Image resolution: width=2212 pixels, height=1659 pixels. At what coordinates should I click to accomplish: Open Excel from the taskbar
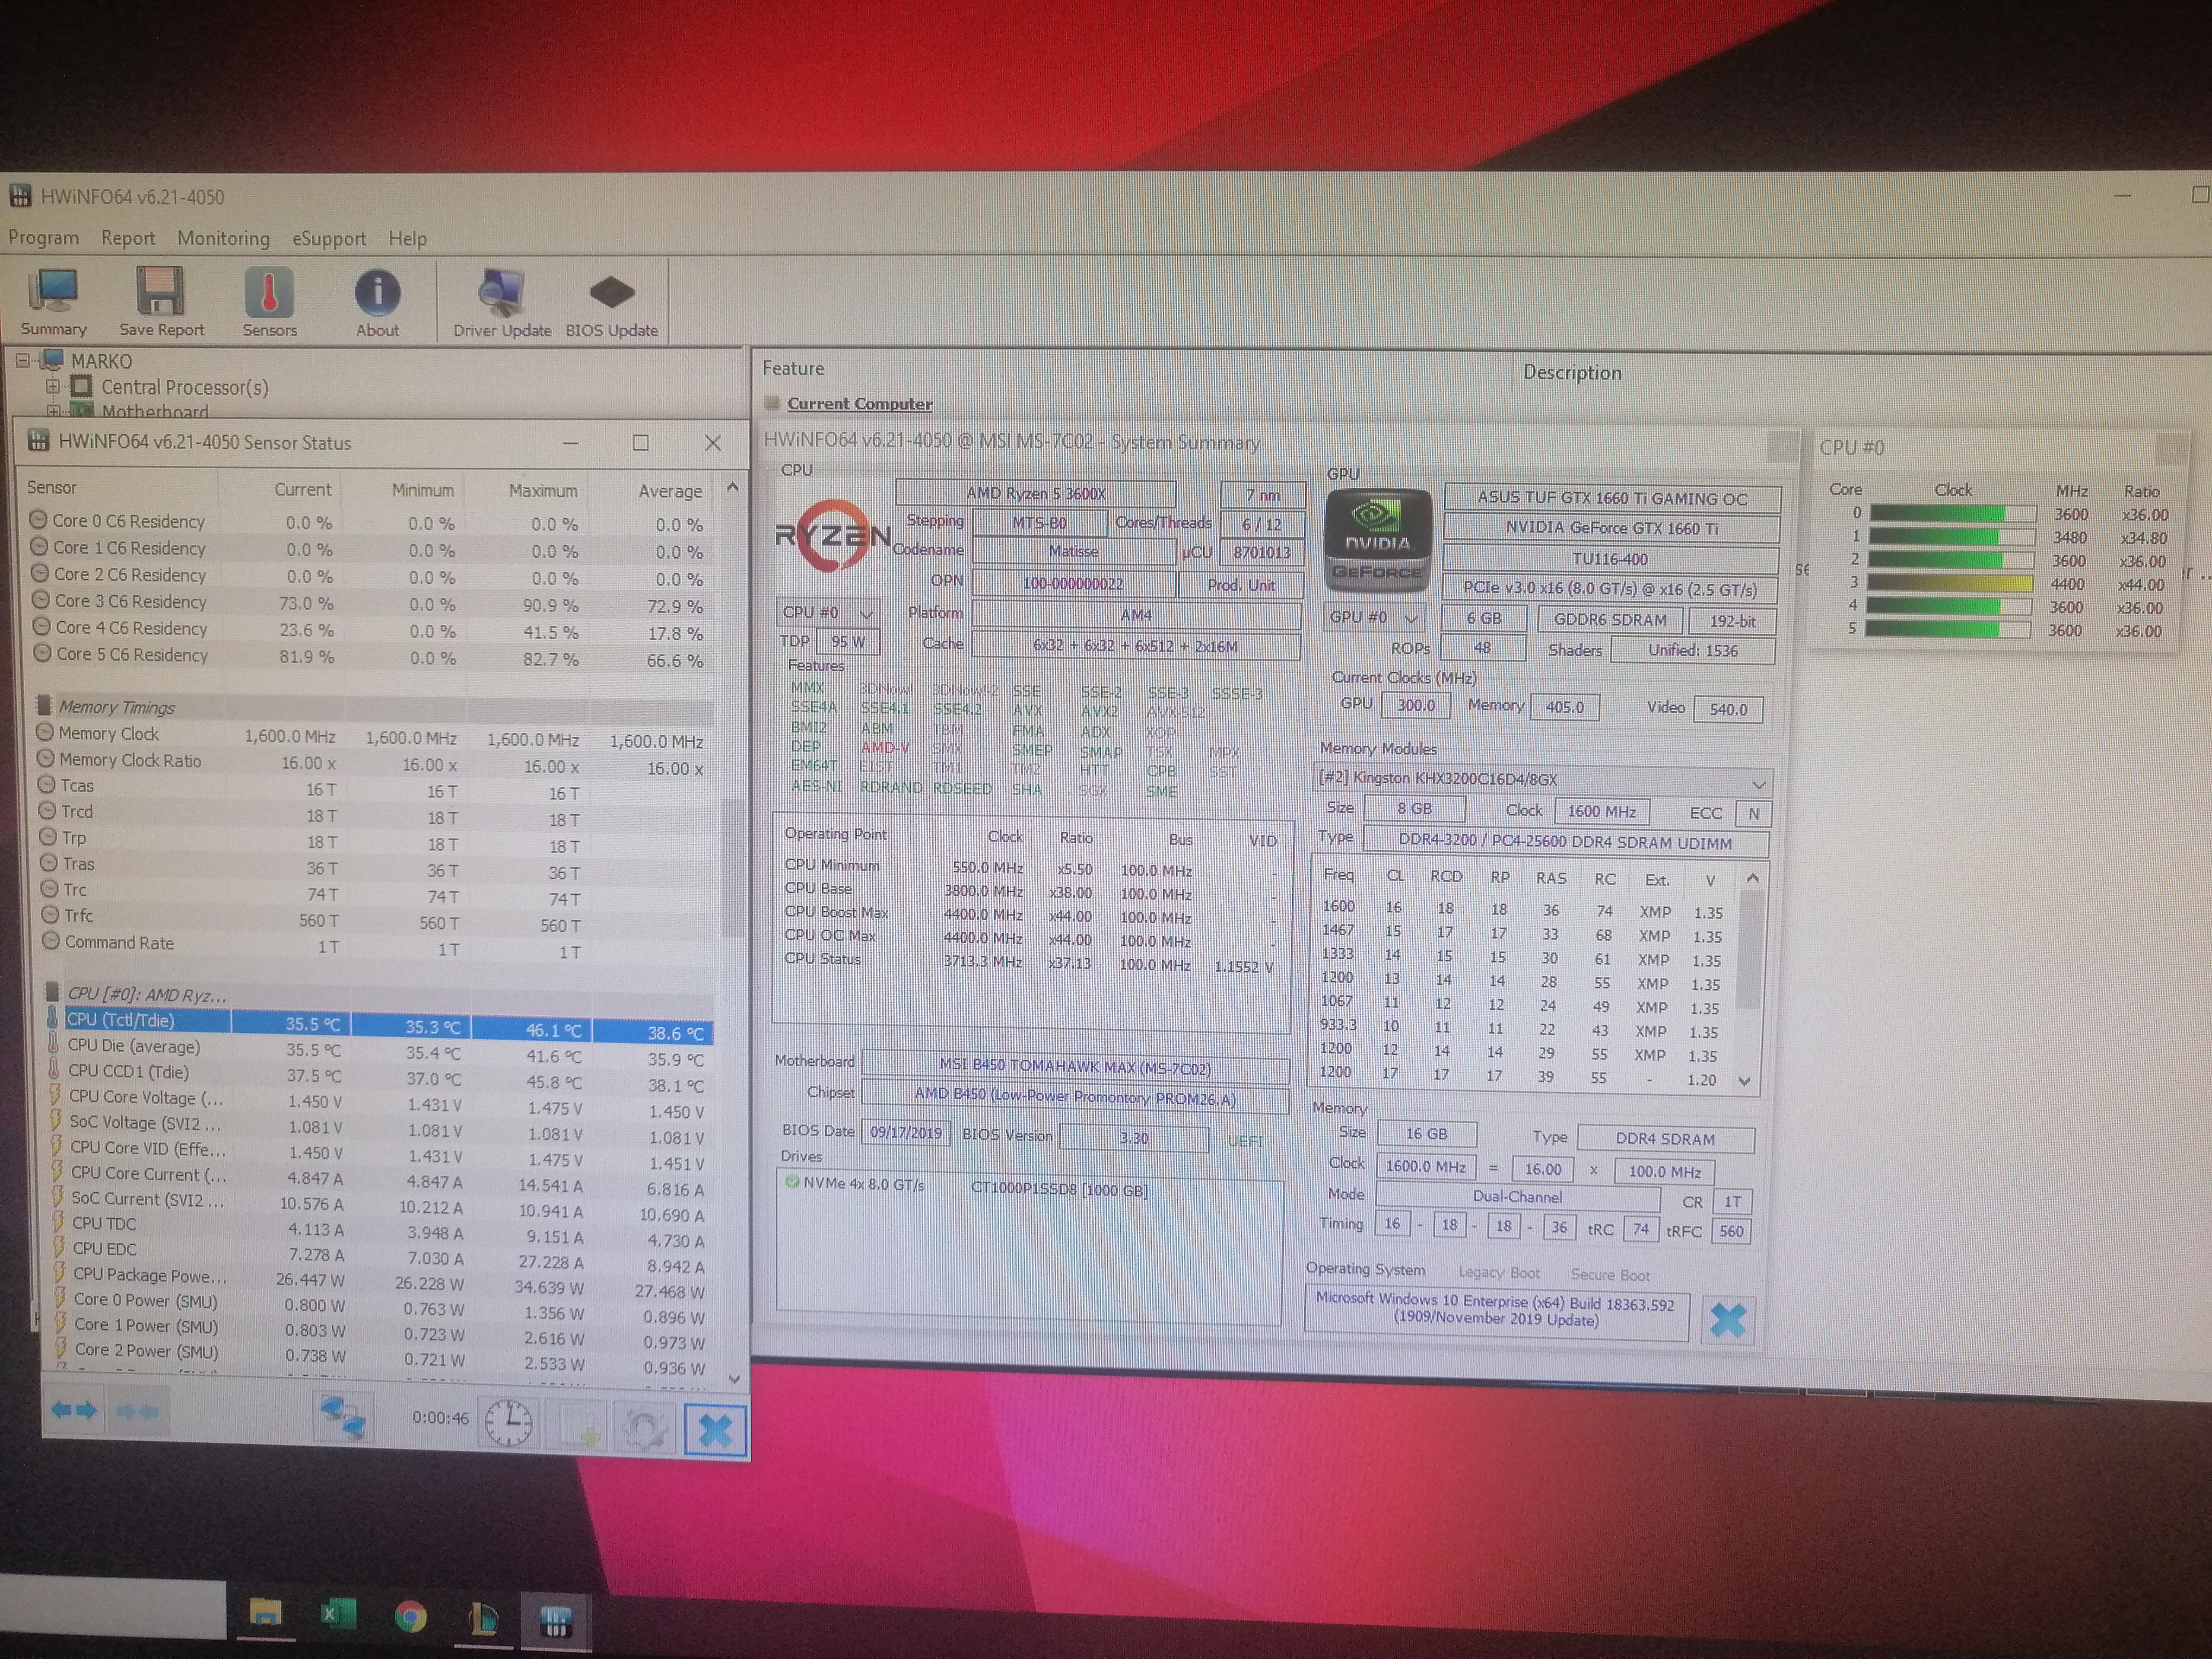pos(337,1614)
